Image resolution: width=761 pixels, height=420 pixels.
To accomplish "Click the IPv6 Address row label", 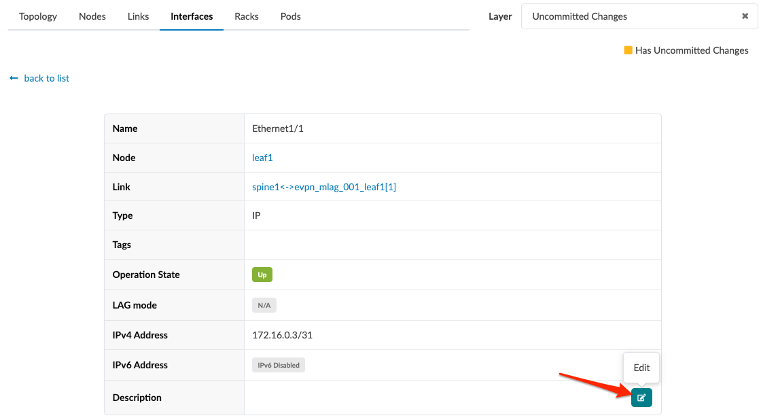I will pos(140,365).
